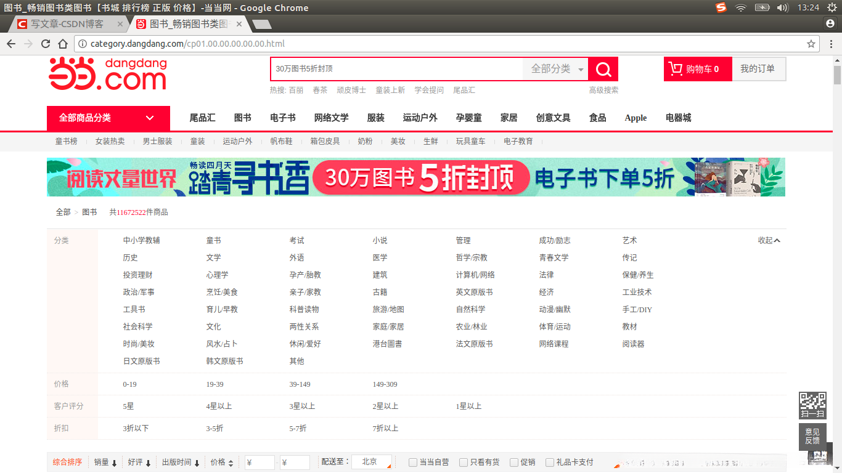This screenshot has width=842, height=473.
Task: Reload the page with the refresh icon
Action: [46, 44]
